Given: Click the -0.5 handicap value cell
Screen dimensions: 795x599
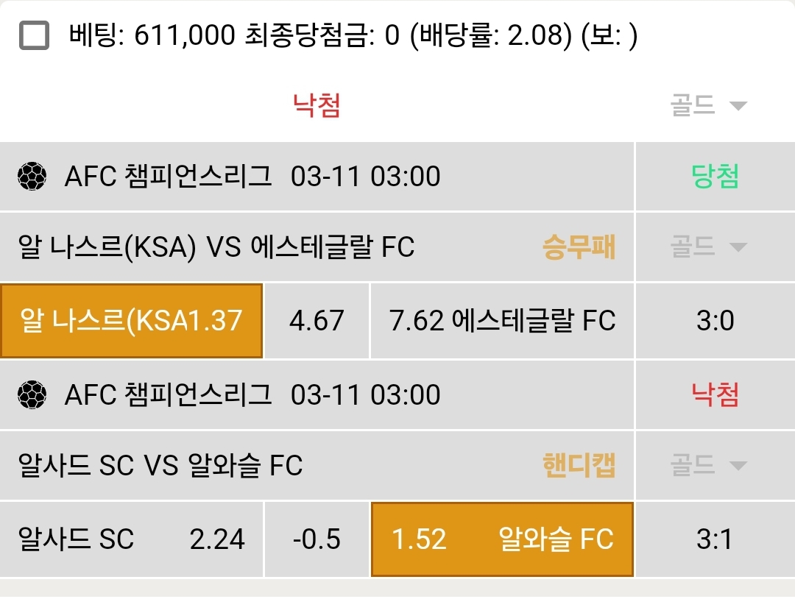Looking at the screenshot, I should click(317, 539).
